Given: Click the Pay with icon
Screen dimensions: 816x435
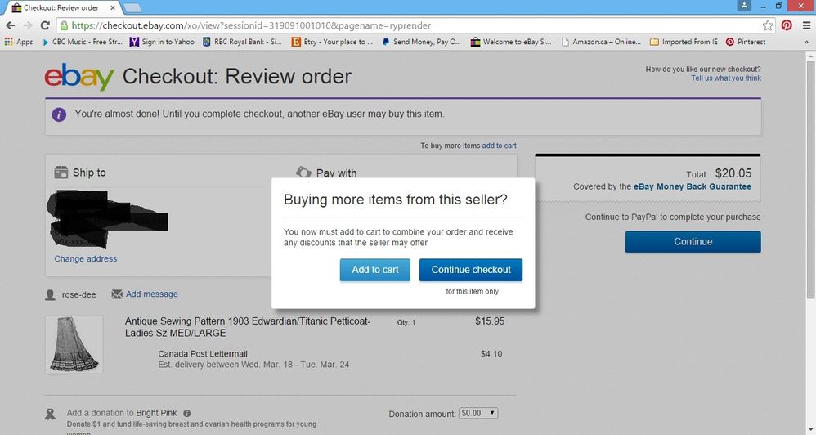Looking at the screenshot, I should [303, 172].
